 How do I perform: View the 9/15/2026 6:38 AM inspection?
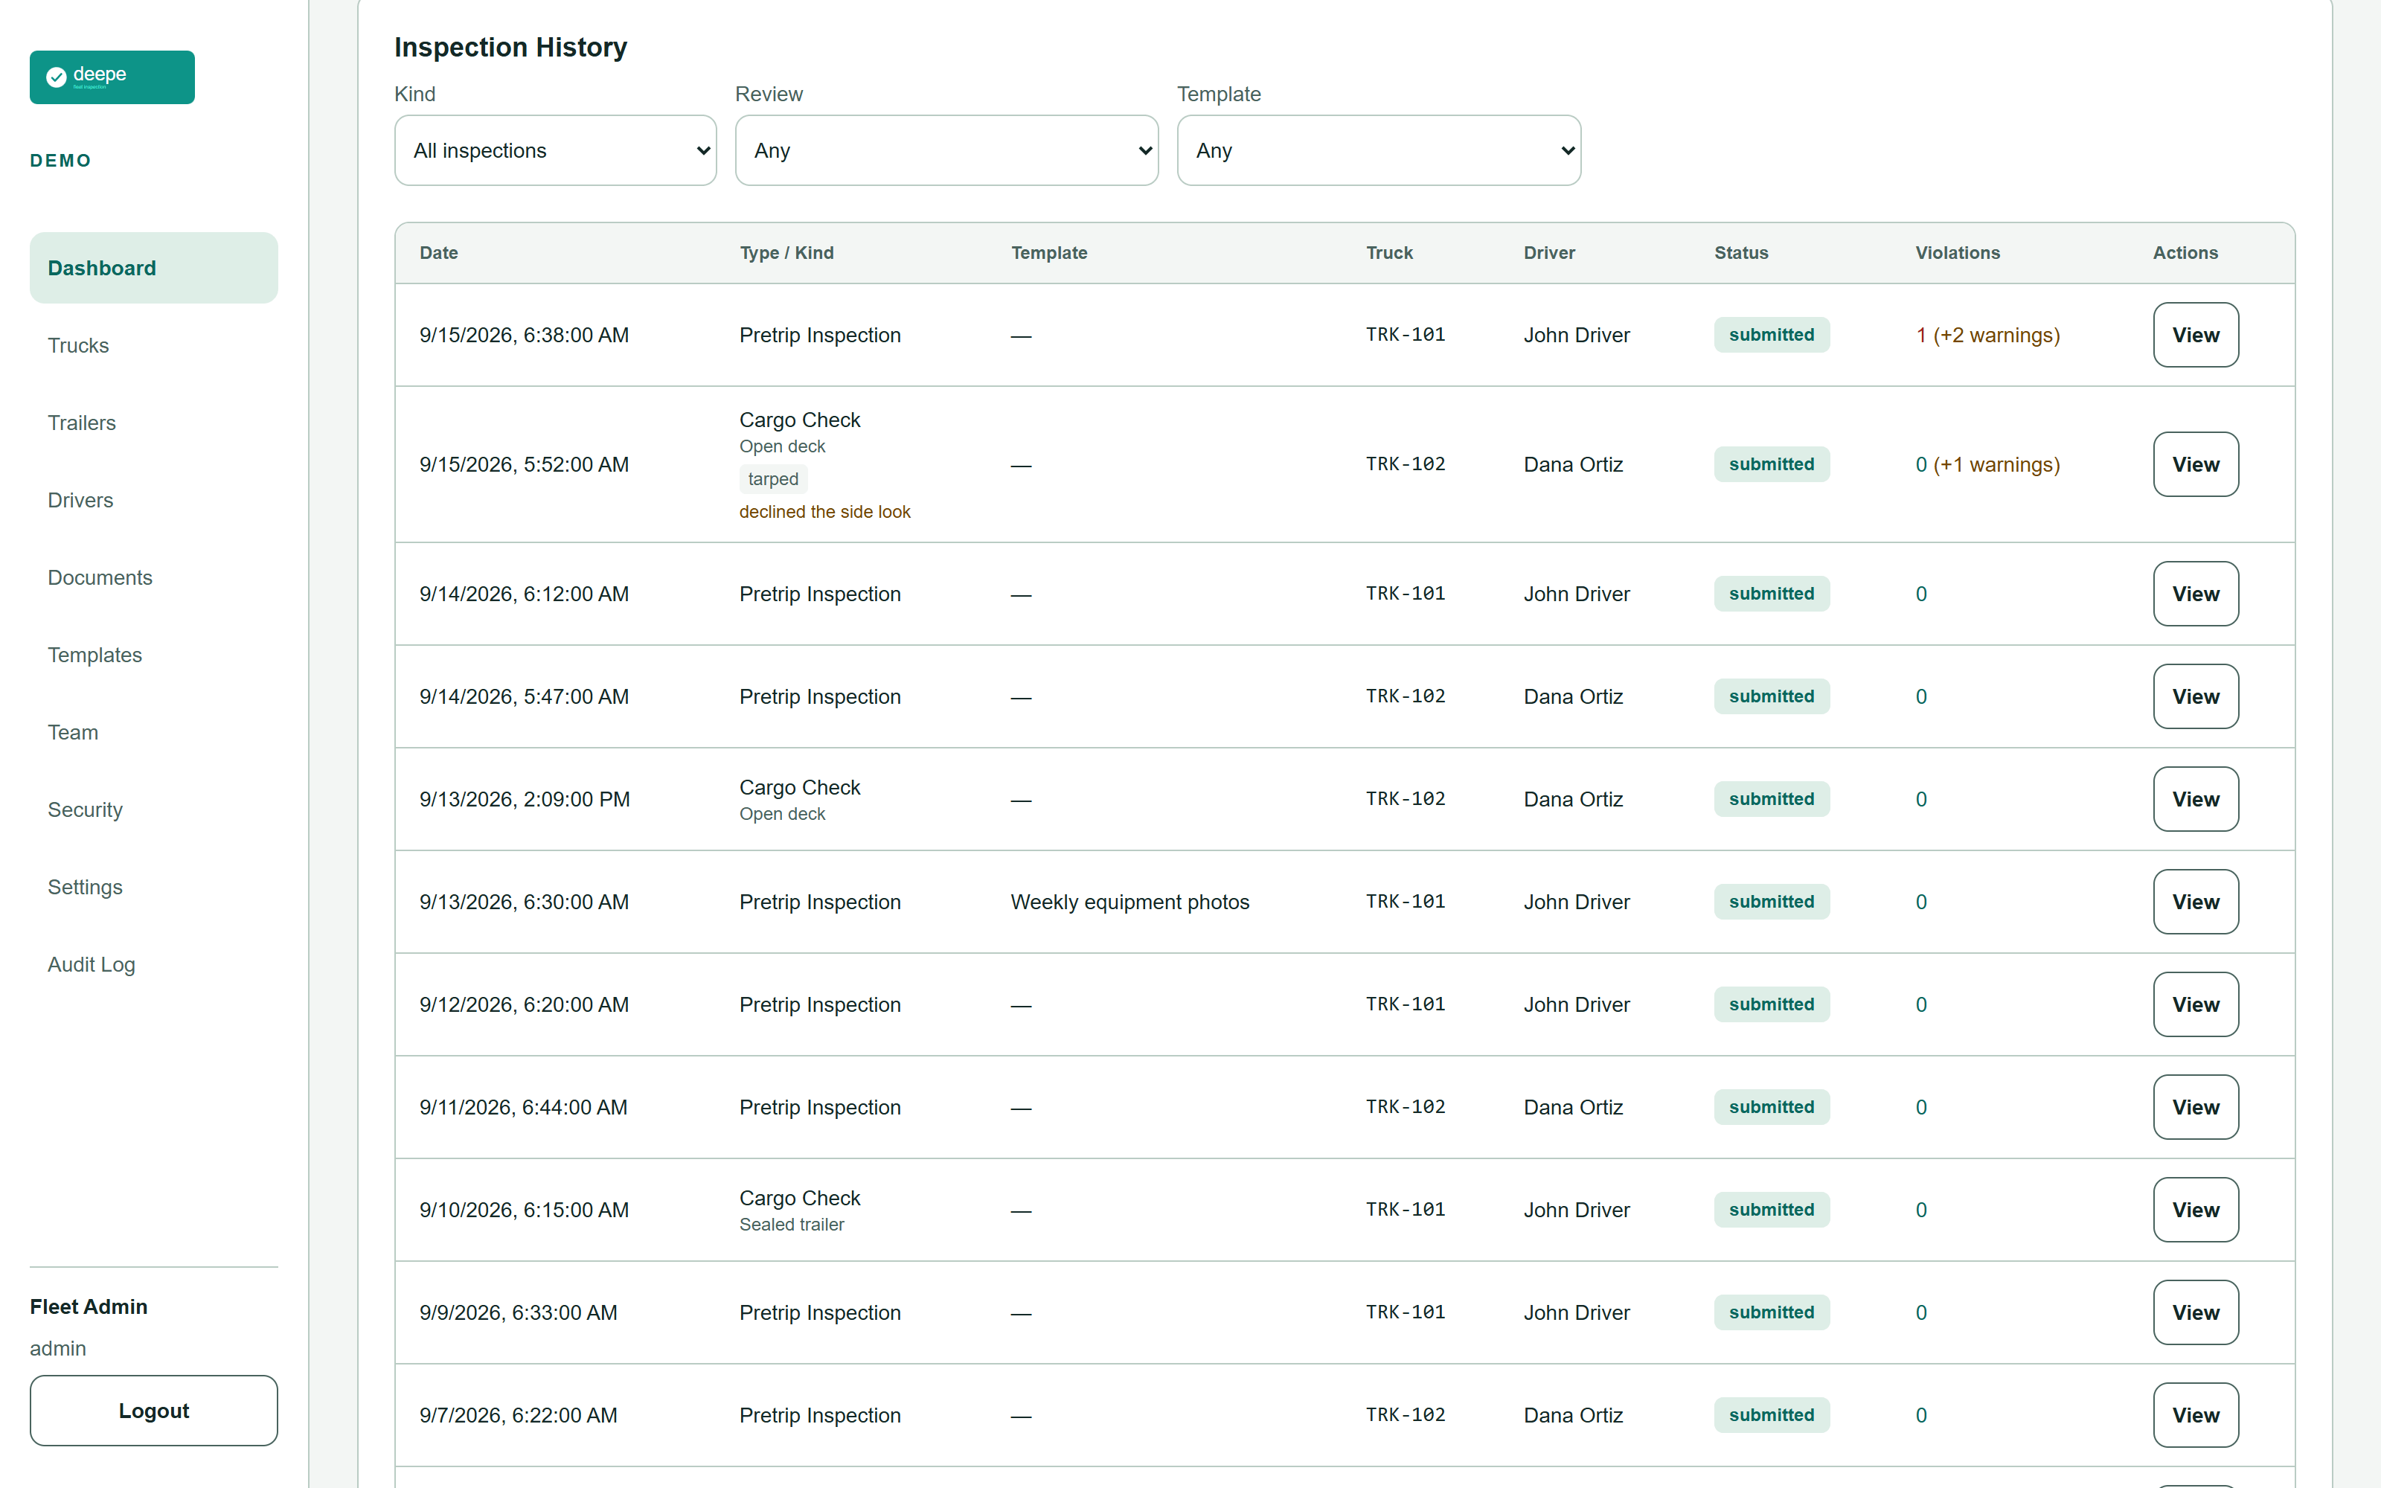pos(2195,335)
